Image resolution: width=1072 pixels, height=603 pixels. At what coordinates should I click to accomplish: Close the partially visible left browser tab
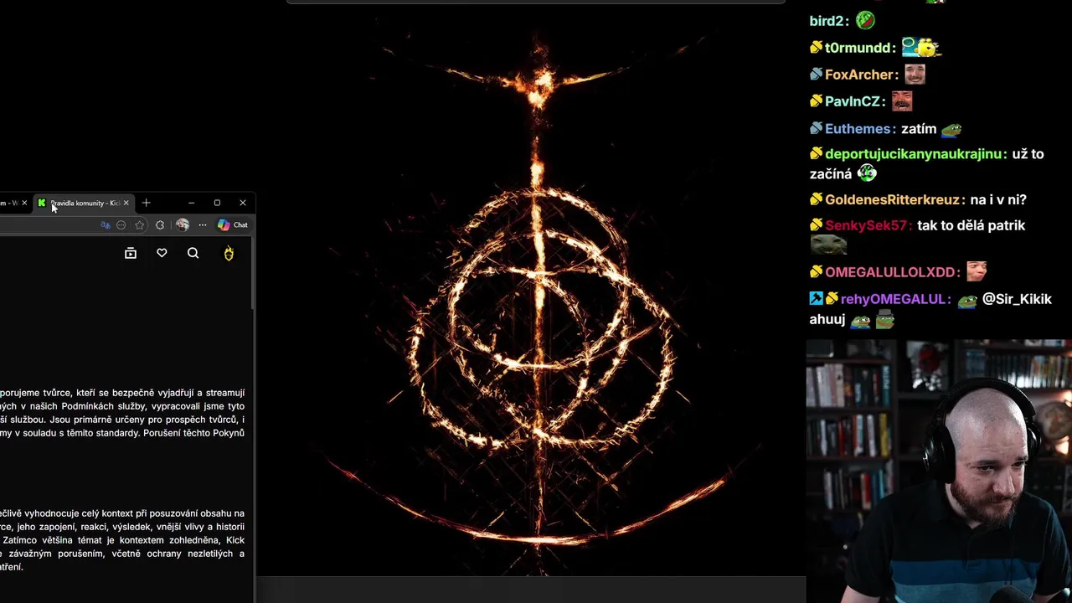24,203
